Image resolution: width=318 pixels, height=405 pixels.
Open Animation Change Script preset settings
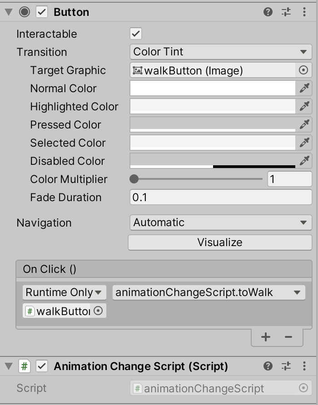tap(286, 366)
